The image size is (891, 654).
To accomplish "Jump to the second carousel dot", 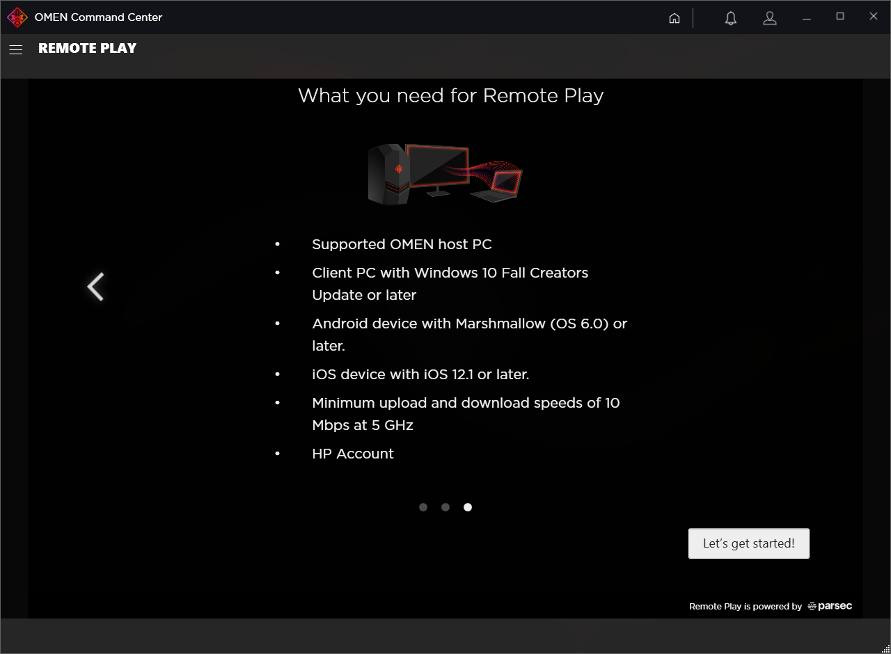I will point(445,507).
